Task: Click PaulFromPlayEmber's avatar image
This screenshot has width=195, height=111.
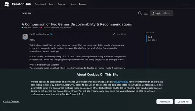Action: click(x=25, y=37)
